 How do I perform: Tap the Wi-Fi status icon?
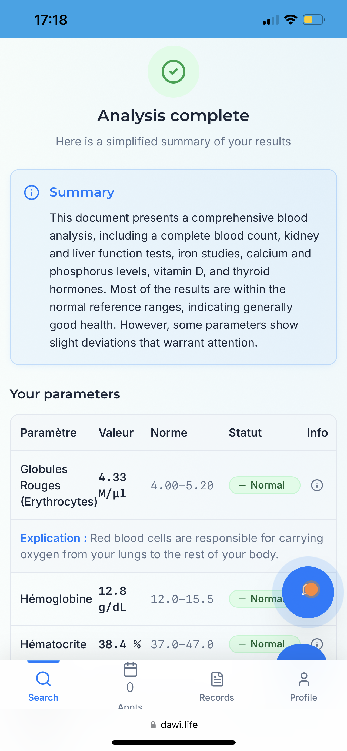coord(290,20)
